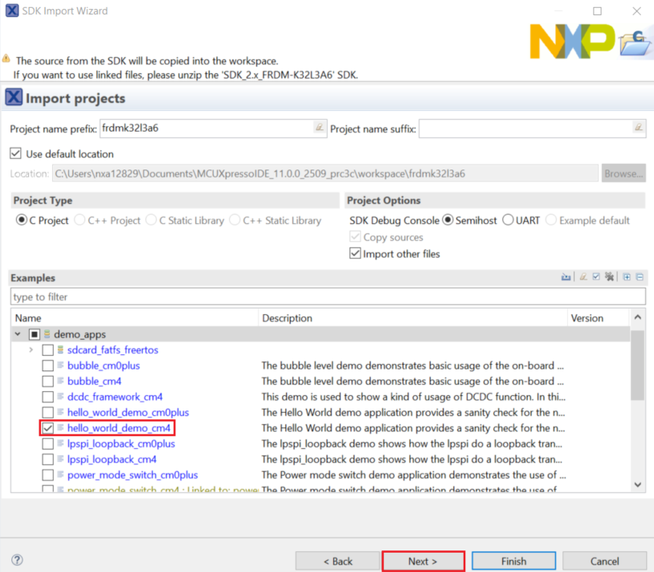Viewport: 654px width, 572px height.
Task: Click the eraser icon in the Project name suffix field
Action: [638, 127]
